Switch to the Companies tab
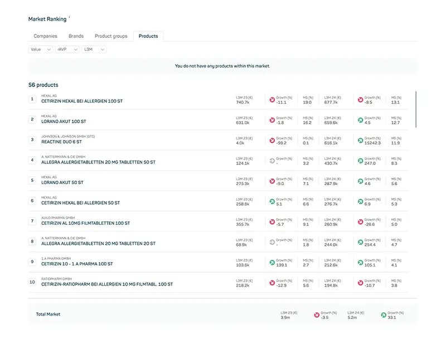The width and height of the screenshot is (446, 348). tap(45, 36)
